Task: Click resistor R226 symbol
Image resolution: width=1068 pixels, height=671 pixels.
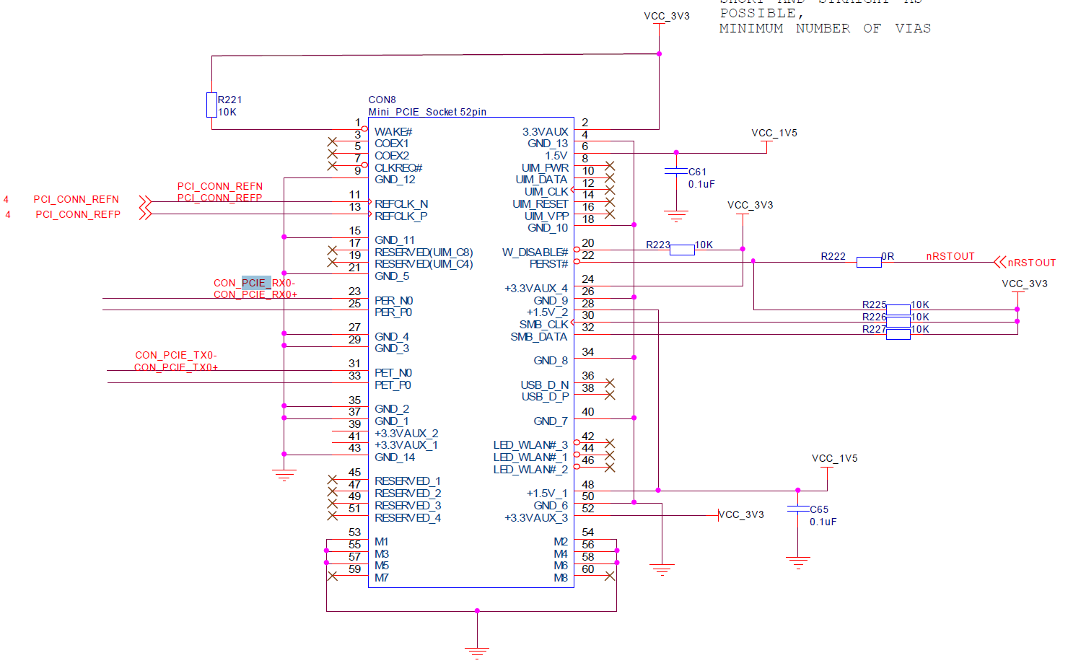Action: (x=898, y=322)
